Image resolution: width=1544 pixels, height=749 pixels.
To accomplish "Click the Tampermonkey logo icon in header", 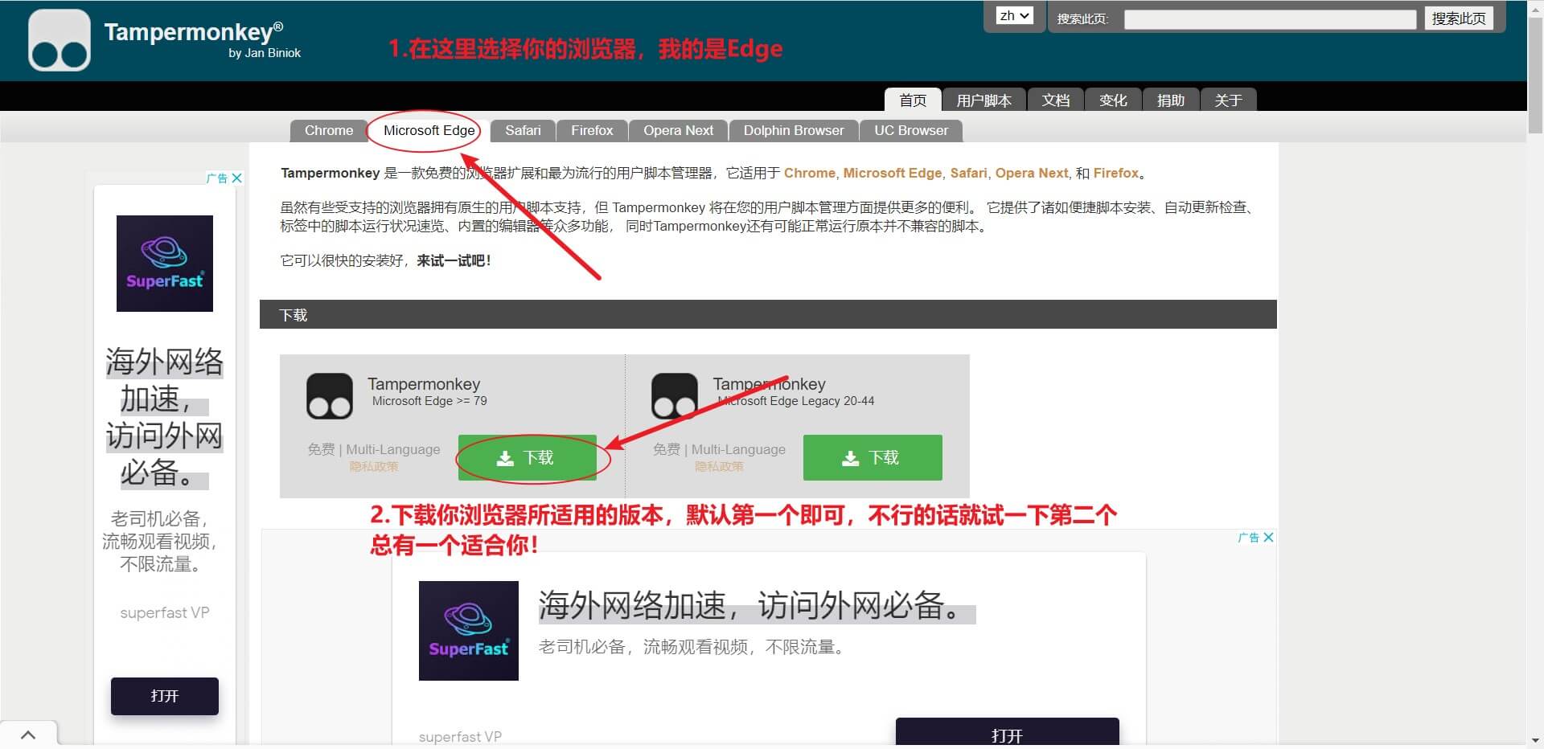I will 59,40.
